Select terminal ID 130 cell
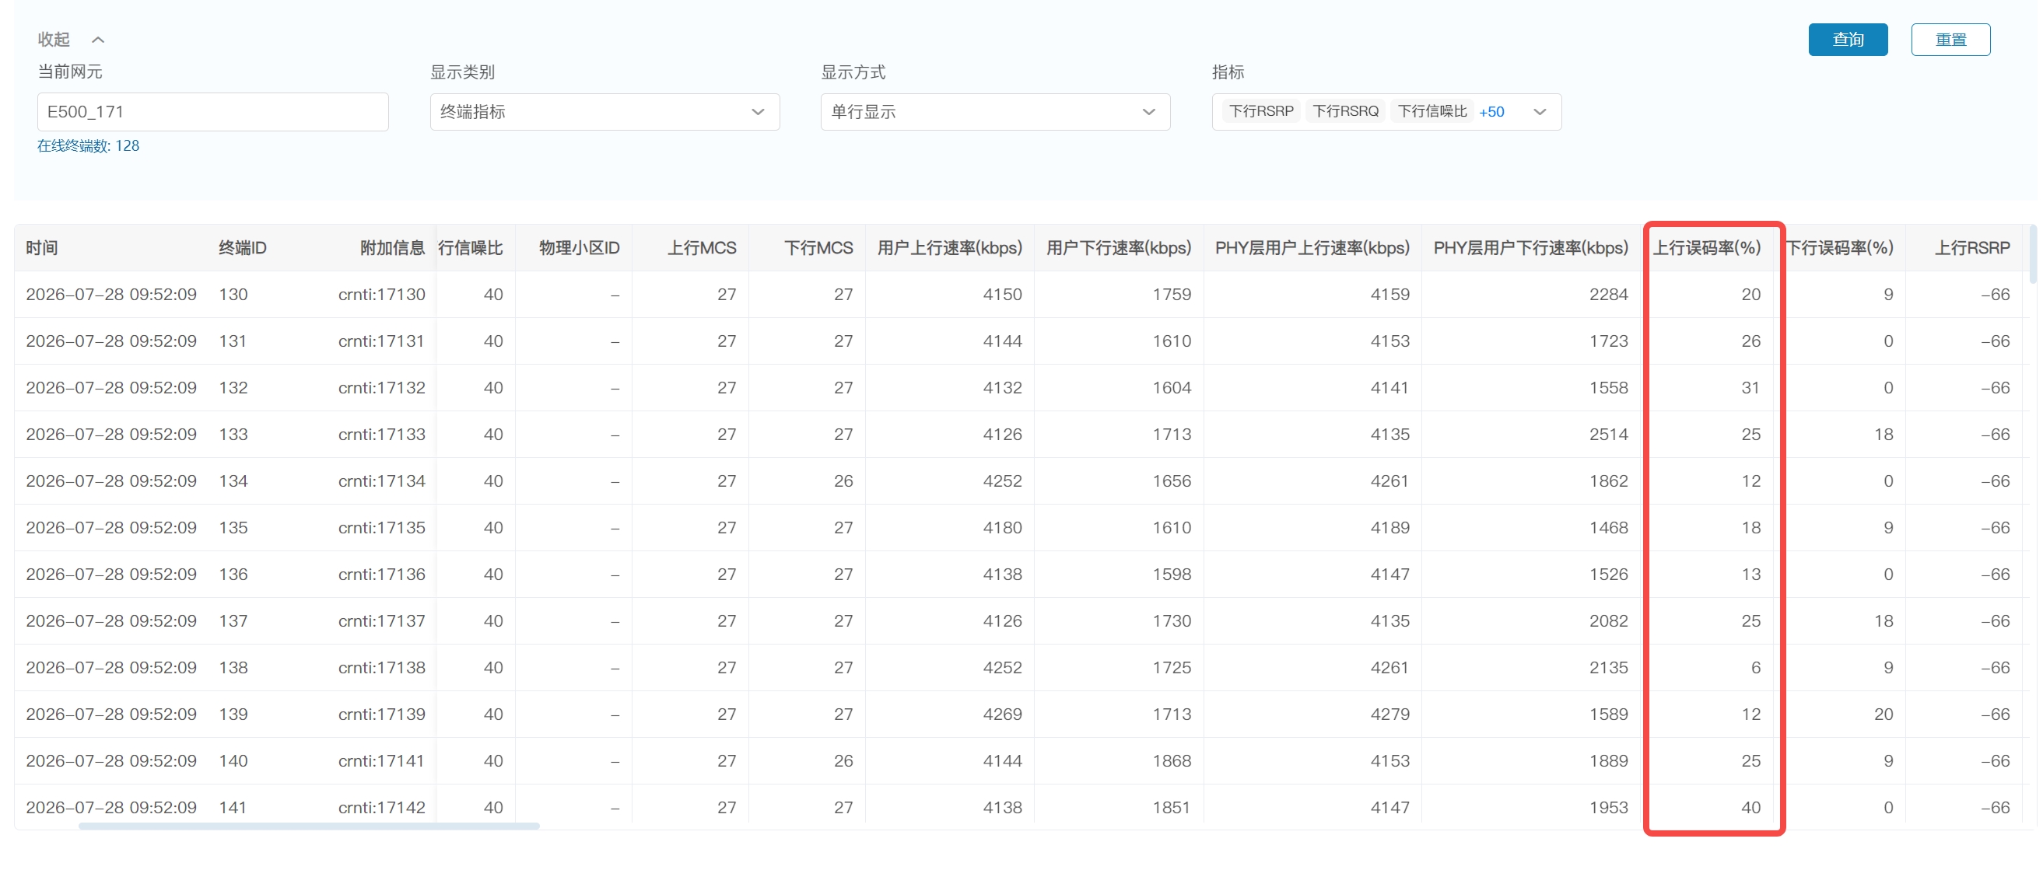This screenshot has width=2043, height=891. pyautogui.click(x=233, y=295)
